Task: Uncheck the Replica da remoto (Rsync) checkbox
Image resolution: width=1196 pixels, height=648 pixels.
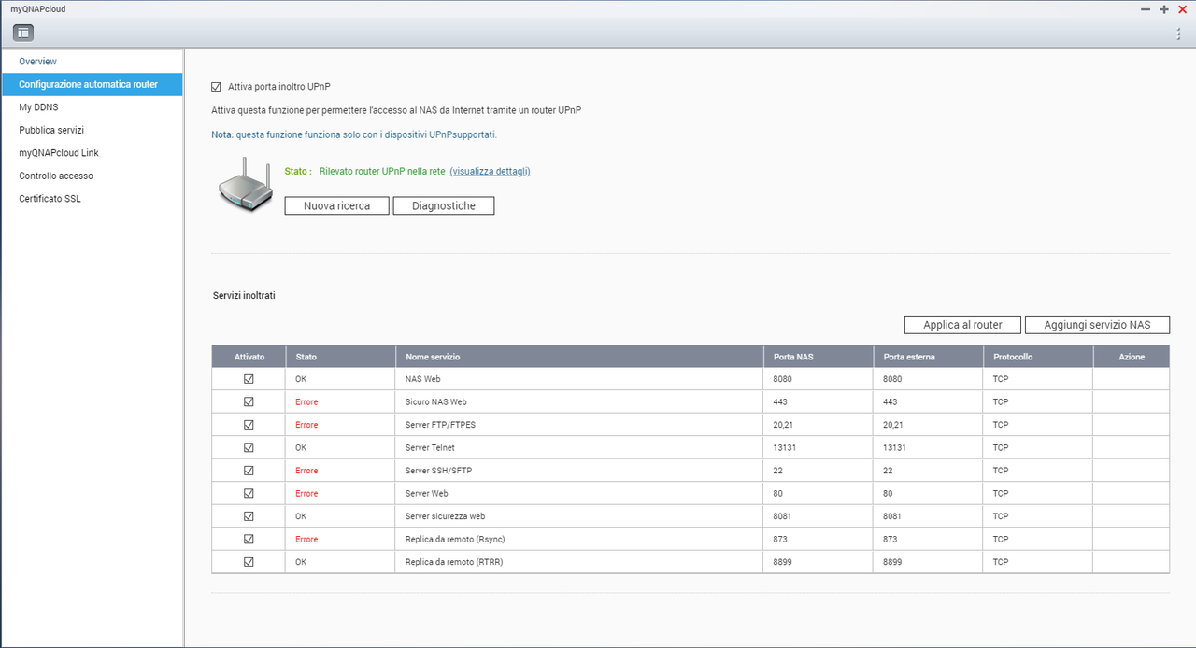Action: coord(249,539)
